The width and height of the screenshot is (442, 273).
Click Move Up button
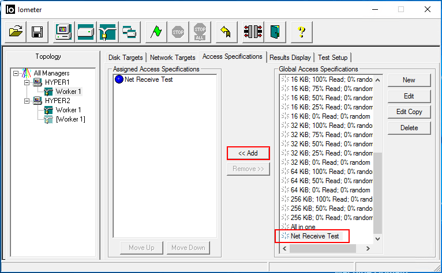coord(141,248)
